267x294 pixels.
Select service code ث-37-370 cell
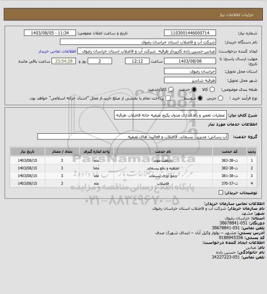pyautogui.click(x=230, y=183)
